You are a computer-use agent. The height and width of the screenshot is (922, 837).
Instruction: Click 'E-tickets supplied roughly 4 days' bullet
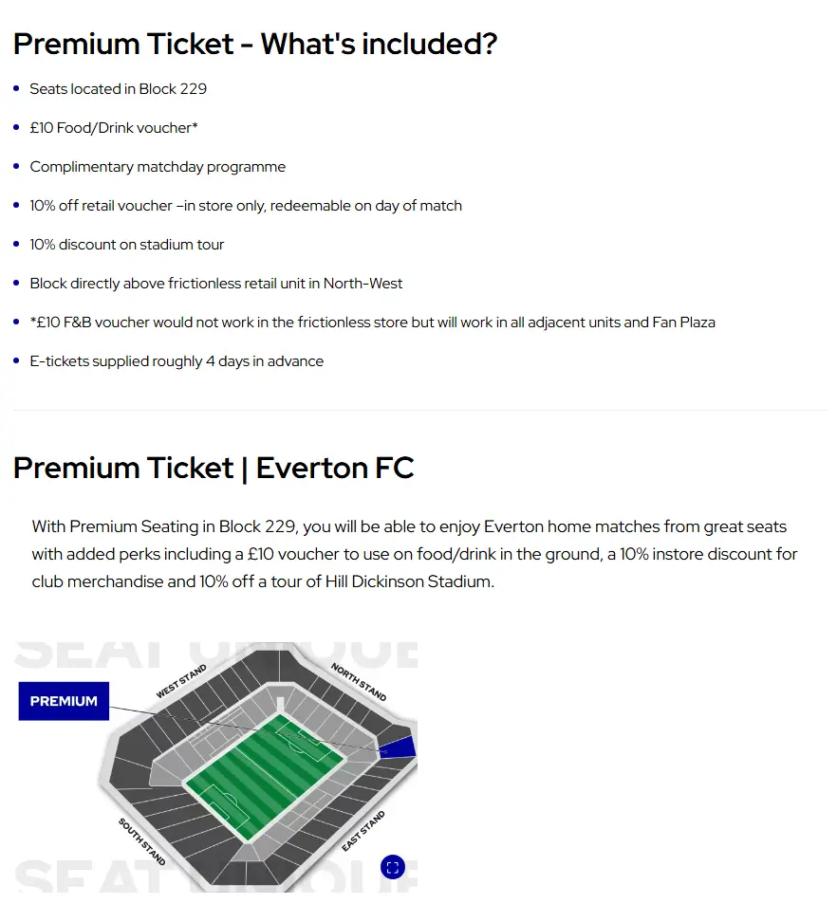click(x=177, y=361)
